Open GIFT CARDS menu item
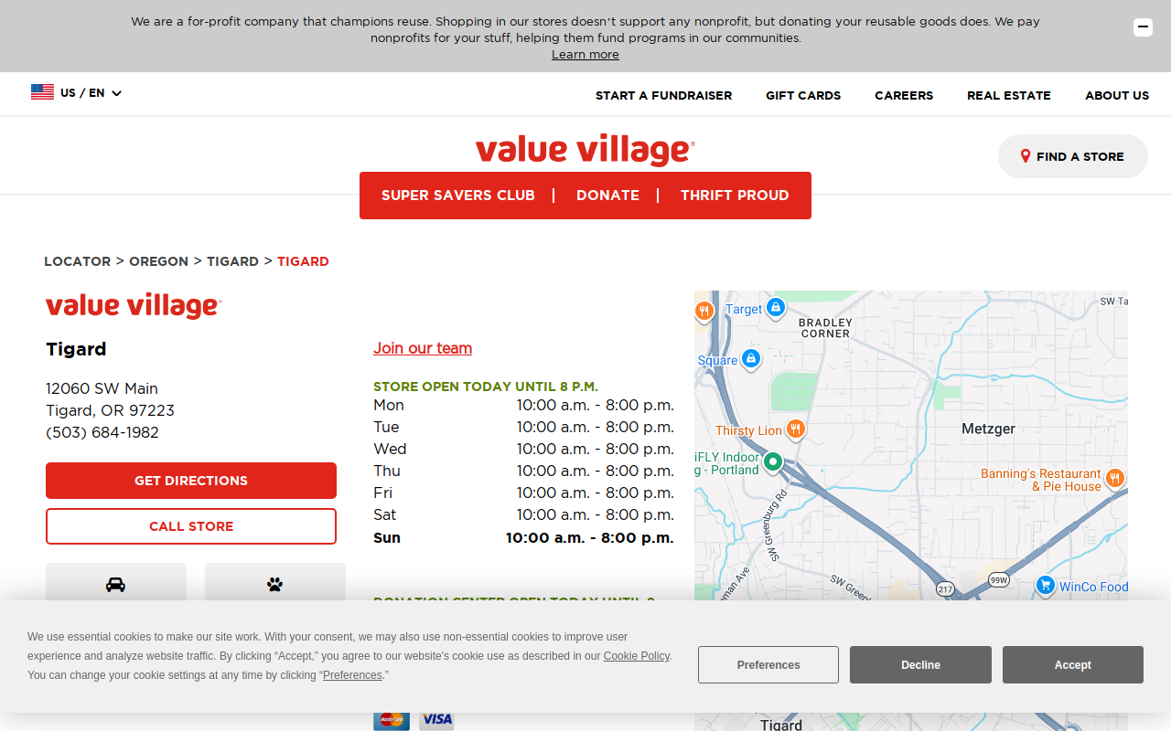 [803, 95]
